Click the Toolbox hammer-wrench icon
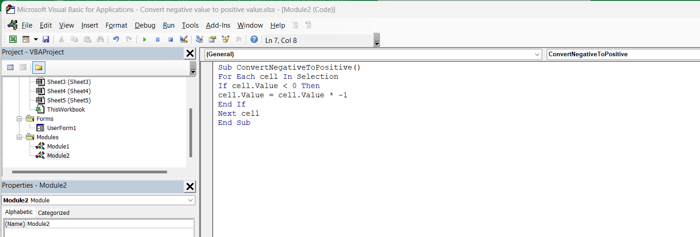Image resolution: width=700 pixels, height=237 pixels. [238, 40]
